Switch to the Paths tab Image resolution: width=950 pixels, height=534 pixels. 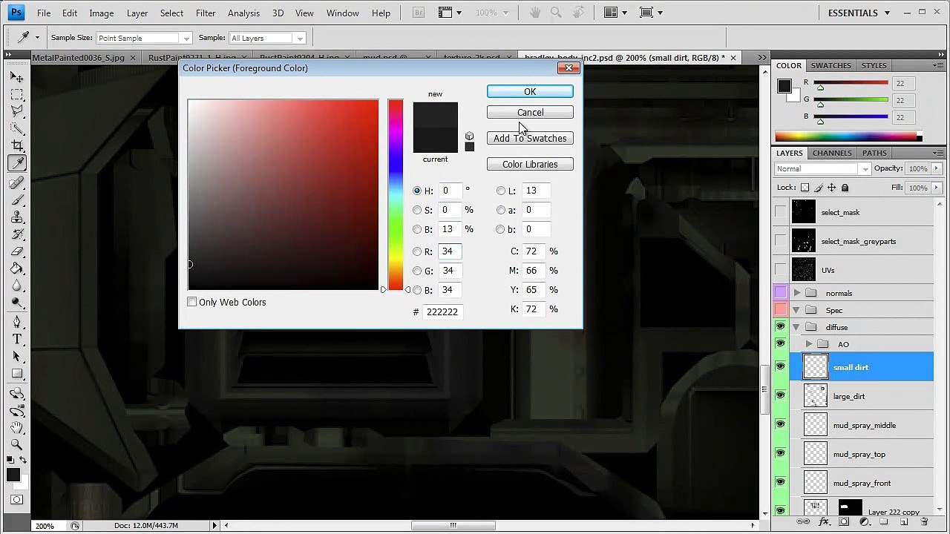pyautogui.click(x=874, y=153)
